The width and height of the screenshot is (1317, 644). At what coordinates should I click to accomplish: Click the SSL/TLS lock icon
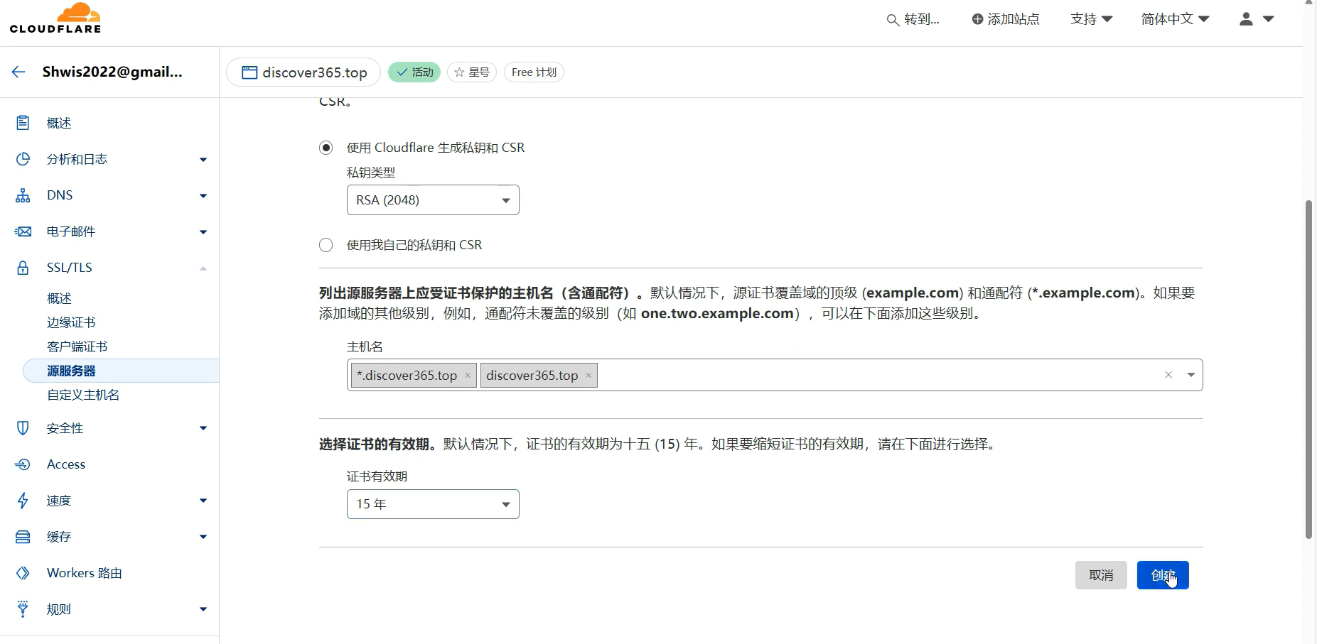coord(23,268)
